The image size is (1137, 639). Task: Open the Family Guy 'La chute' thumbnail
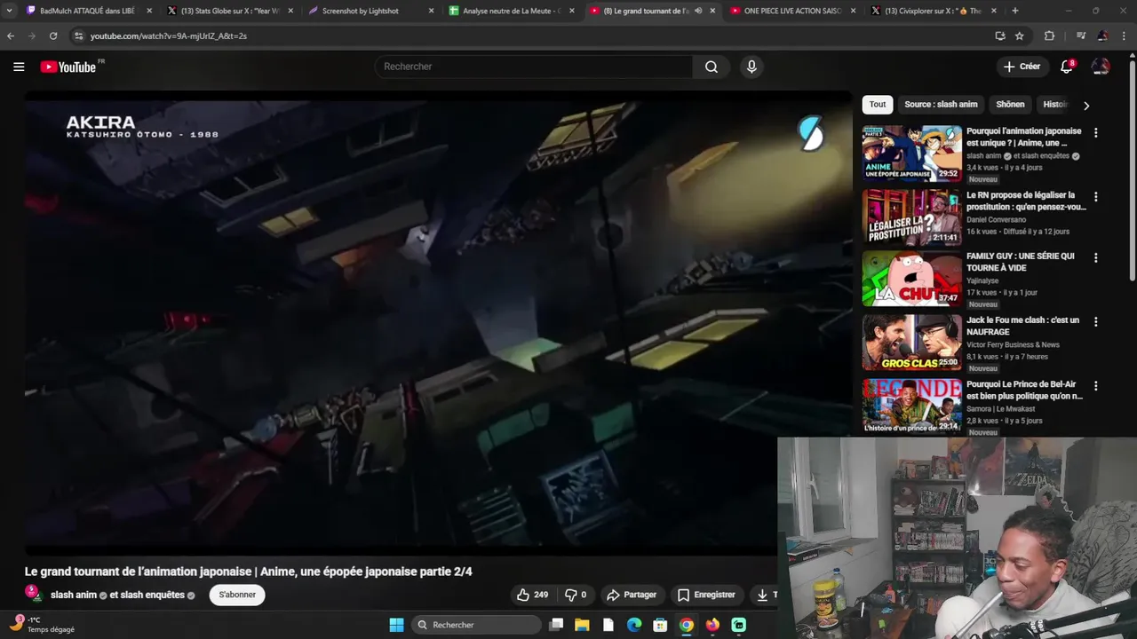tap(911, 279)
